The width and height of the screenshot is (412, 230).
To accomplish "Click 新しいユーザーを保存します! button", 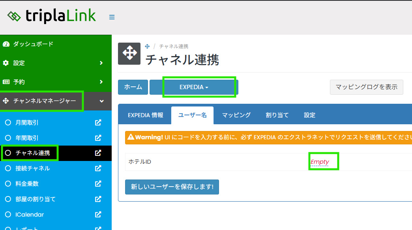I will click(x=172, y=187).
